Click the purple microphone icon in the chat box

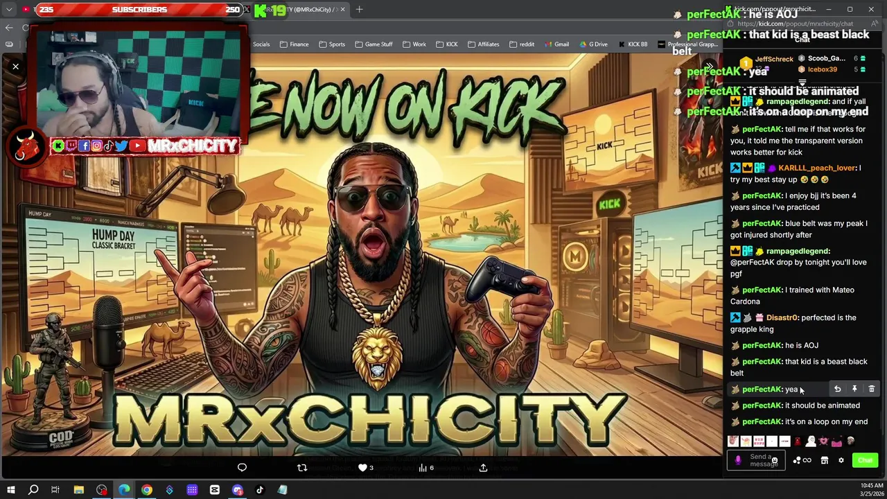(x=738, y=460)
